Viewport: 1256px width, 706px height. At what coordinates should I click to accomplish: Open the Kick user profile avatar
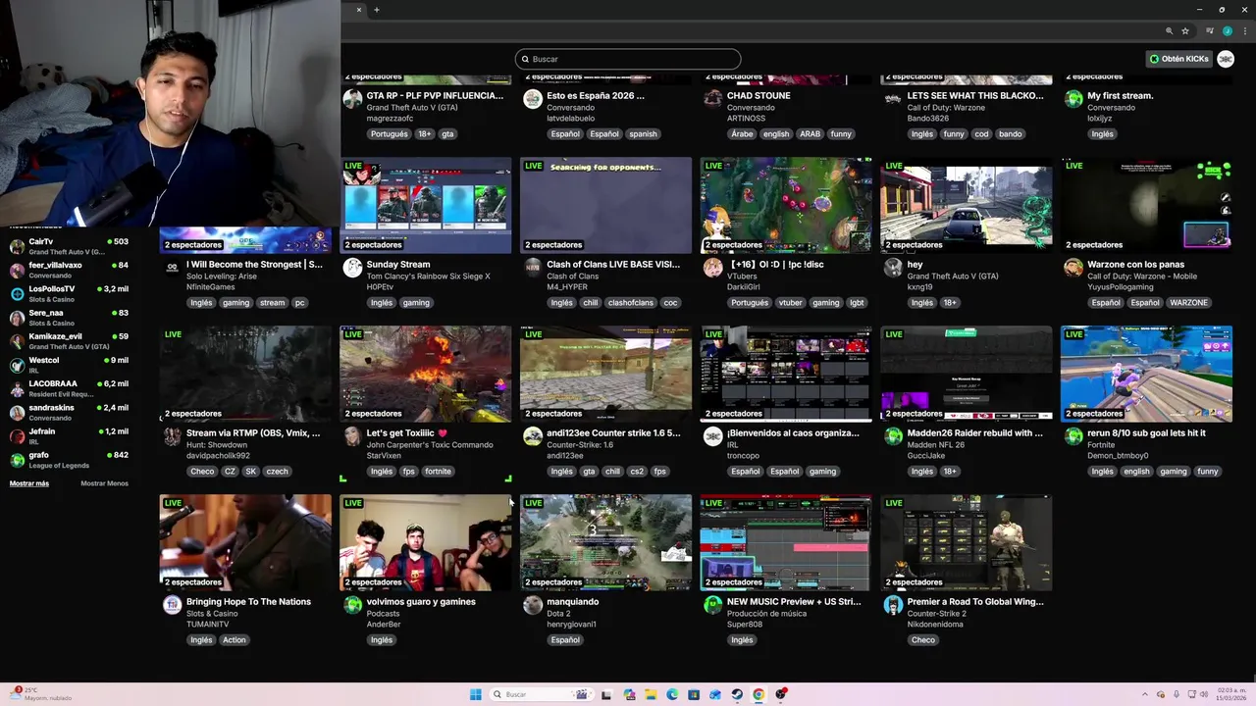coord(1226,59)
